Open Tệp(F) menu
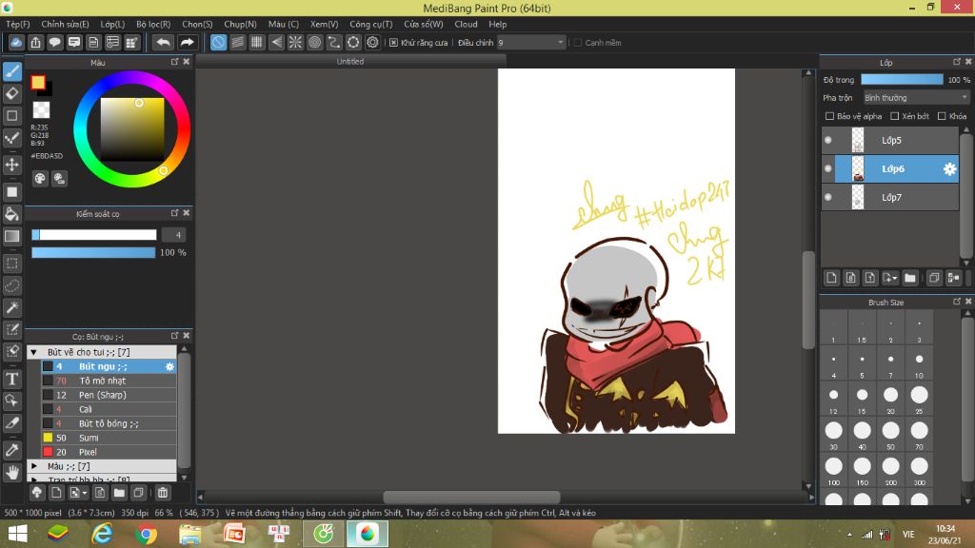Viewport: 975px width, 548px height. (x=18, y=24)
